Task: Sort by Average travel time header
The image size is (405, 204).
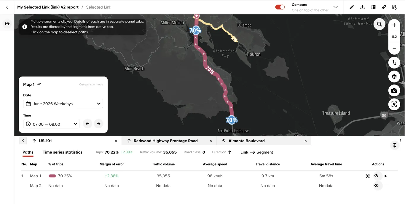Action: tap(326, 164)
